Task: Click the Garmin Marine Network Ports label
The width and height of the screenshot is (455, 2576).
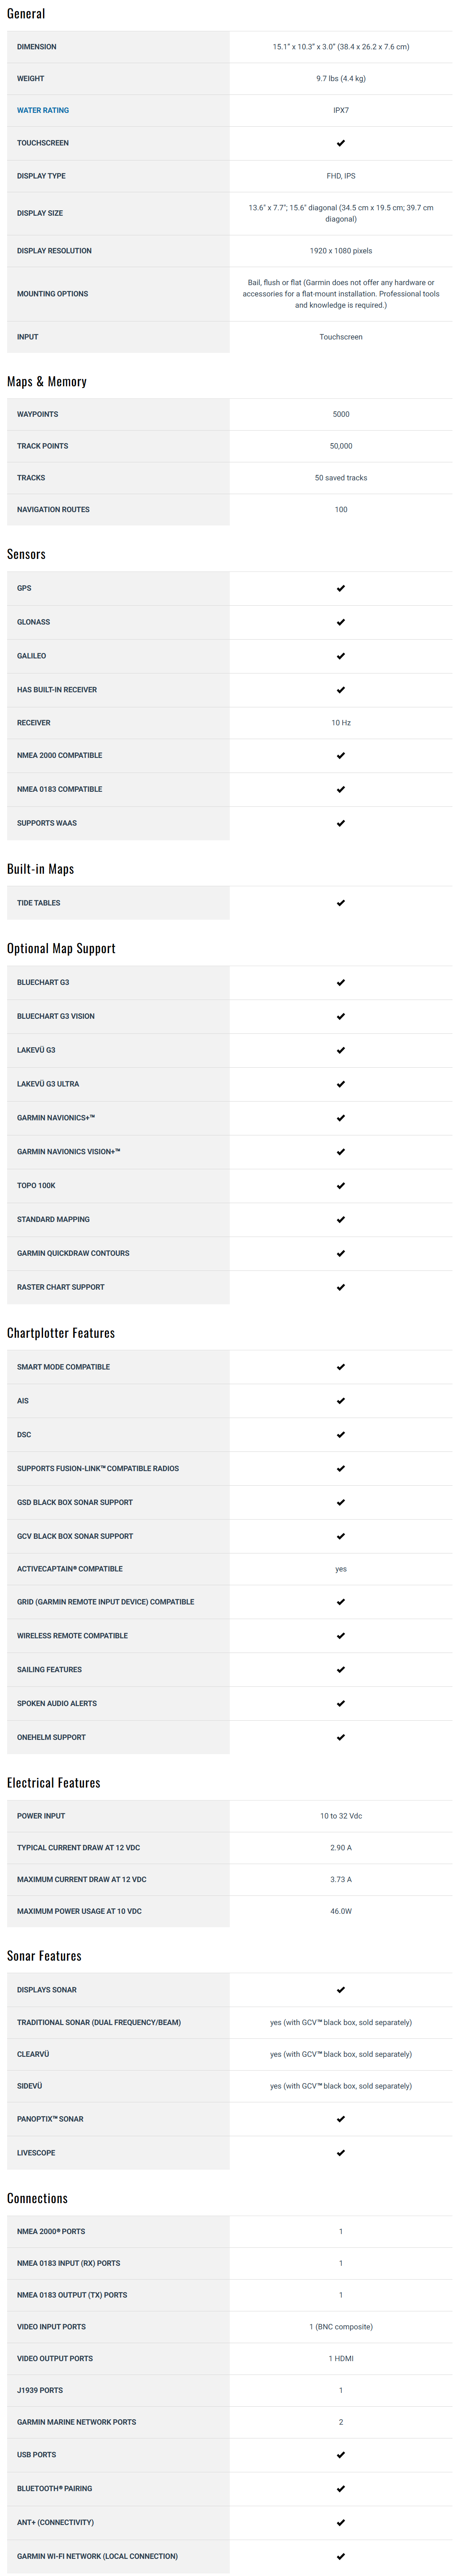Action: [x=77, y=2422]
